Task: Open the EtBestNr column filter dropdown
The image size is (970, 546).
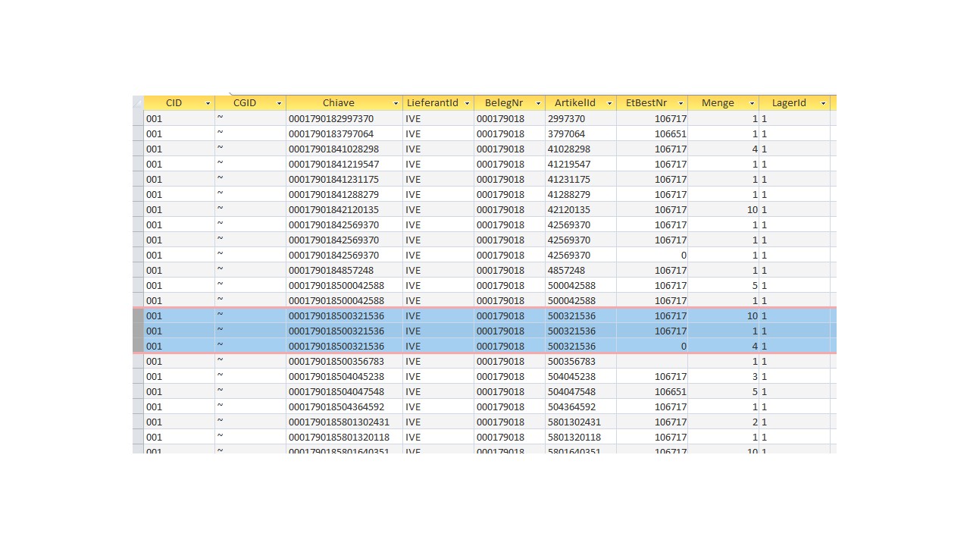Action: (x=681, y=103)
